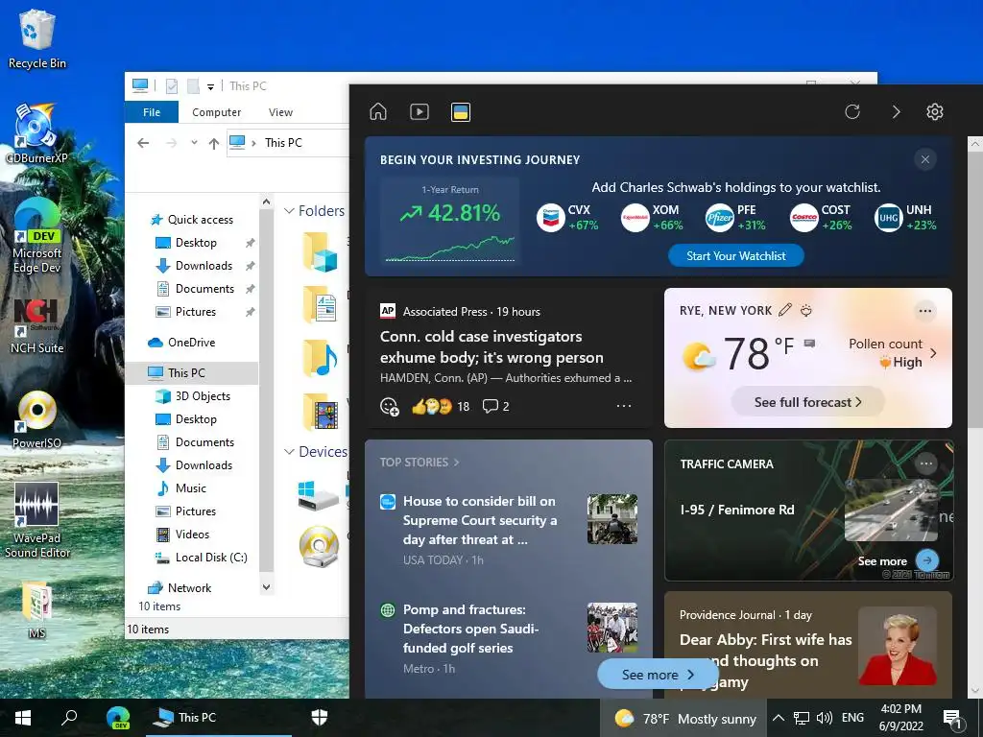
Task: Open pinned Desktop under Quick access
Action: pos(196,243)
